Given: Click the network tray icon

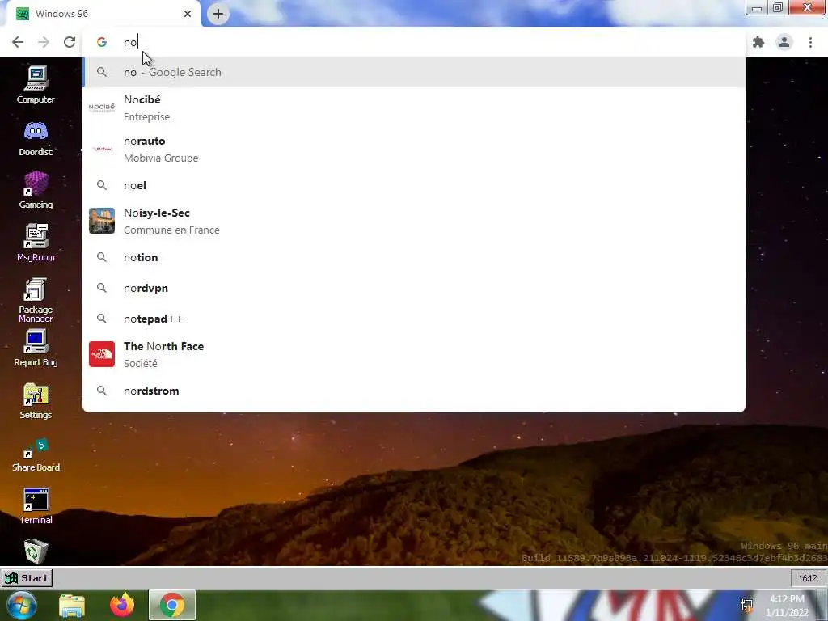Looking at the screenshot, I should [x=746, y=606].
